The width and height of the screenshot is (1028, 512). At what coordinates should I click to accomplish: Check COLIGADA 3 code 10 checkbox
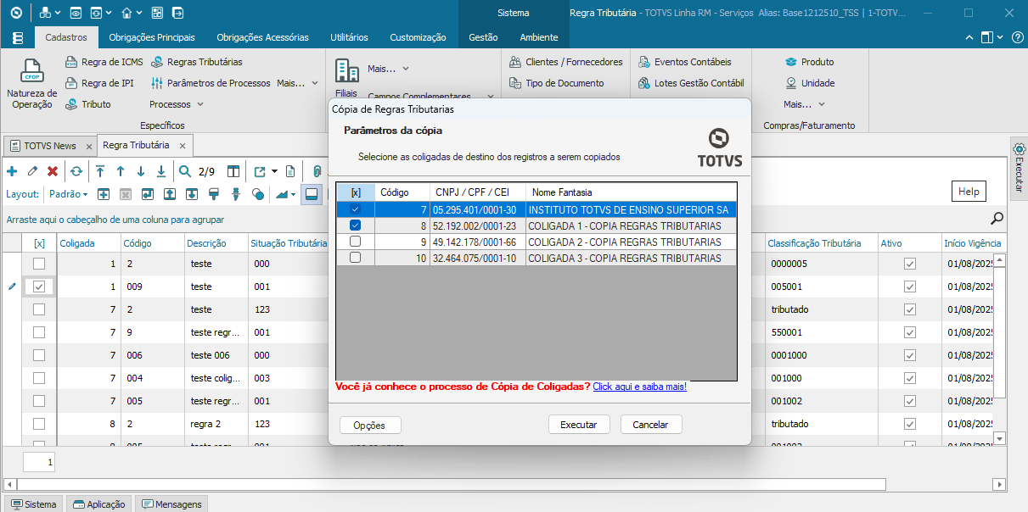click(x=355, y=258)
